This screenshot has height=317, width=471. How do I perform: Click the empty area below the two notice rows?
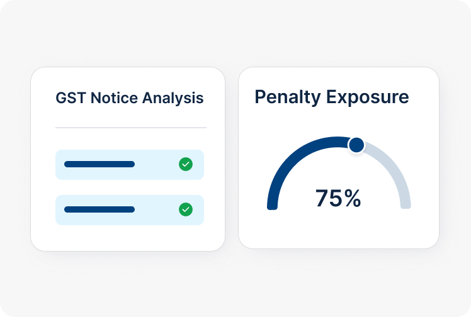pyautogui.click(x=128, y=238)
